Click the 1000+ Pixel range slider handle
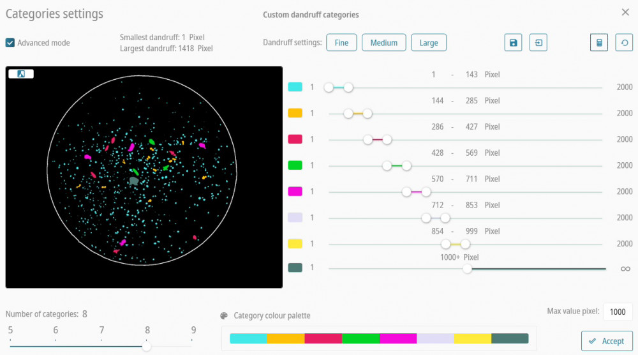Image resolution: width=638 pixels, height=355 pixels. point(468,269)
